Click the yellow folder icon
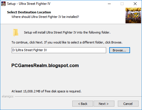 click(x=16, y=33)
